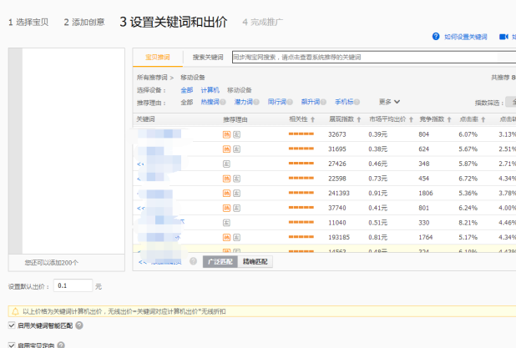Click the 1806 competition index cell

coord(426,193)
